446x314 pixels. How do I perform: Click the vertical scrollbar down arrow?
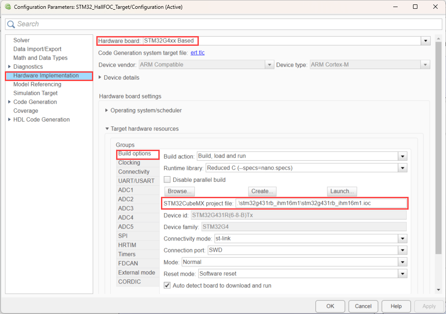(x=438, y=290)
